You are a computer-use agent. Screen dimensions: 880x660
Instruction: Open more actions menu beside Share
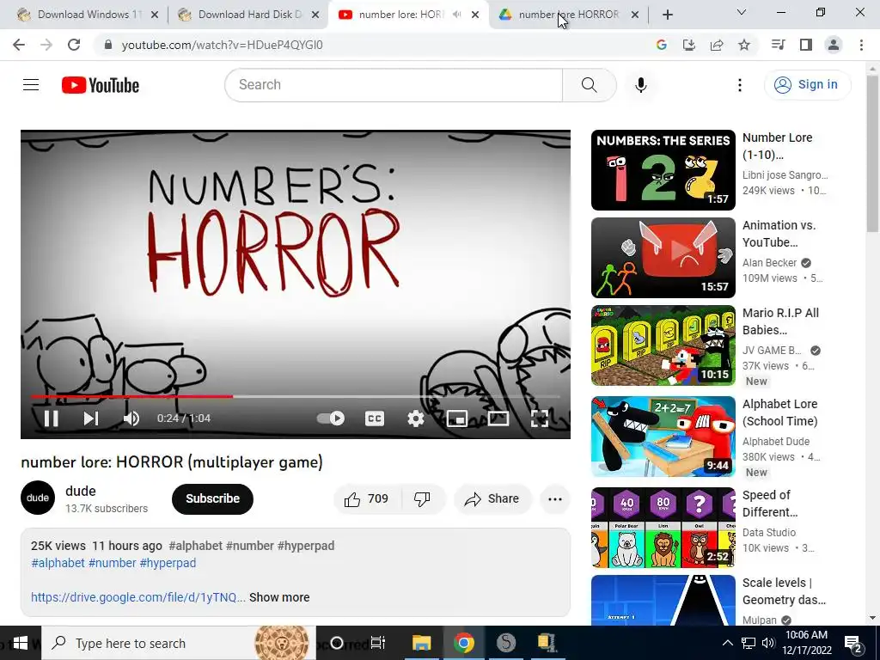click(555, 499)
